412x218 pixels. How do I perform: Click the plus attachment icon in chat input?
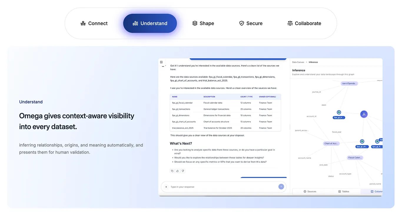pyautogui.click(x=166, y=187)
